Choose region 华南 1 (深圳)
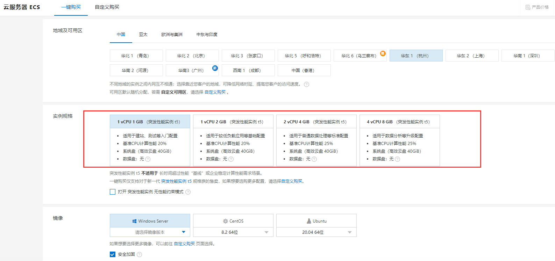The image size is (555, 261). tap(528, 56)
